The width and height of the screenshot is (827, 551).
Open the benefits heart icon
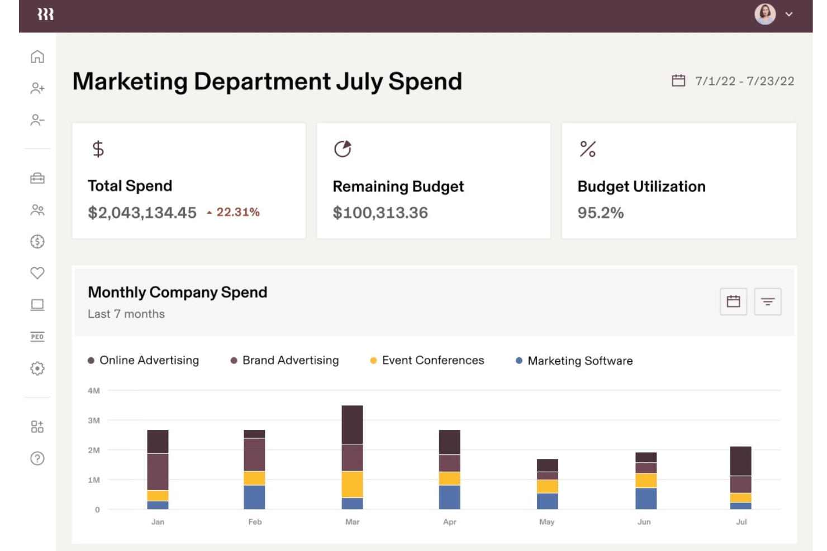point(37,273)
